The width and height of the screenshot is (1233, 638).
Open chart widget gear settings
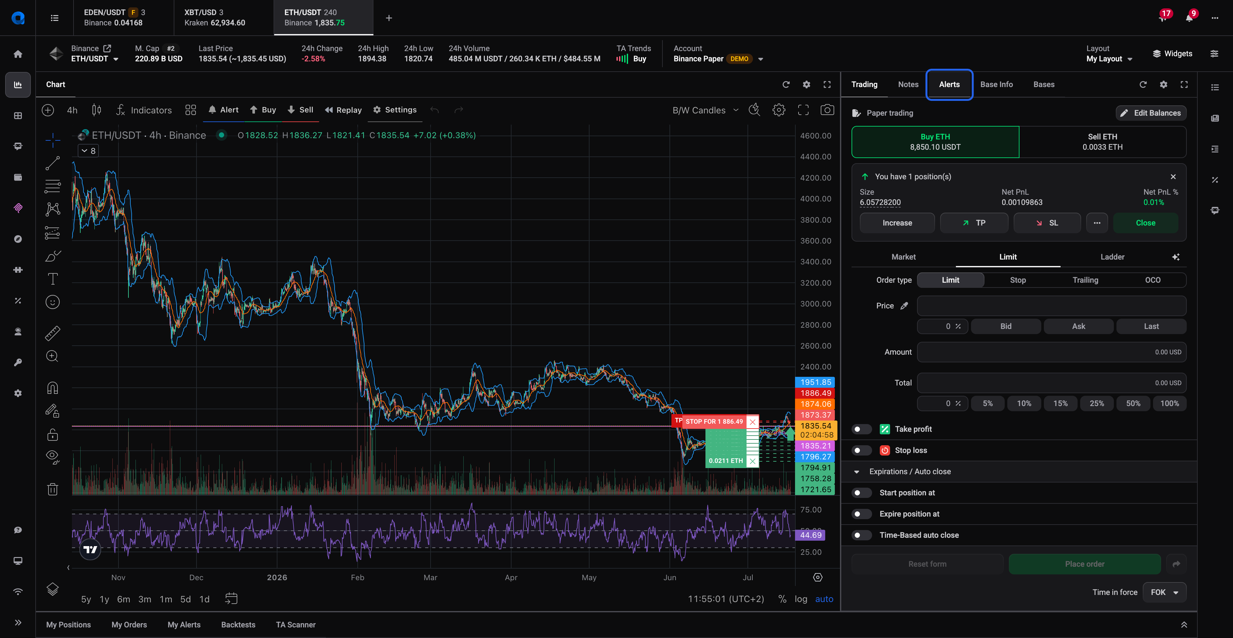[807, 84]
